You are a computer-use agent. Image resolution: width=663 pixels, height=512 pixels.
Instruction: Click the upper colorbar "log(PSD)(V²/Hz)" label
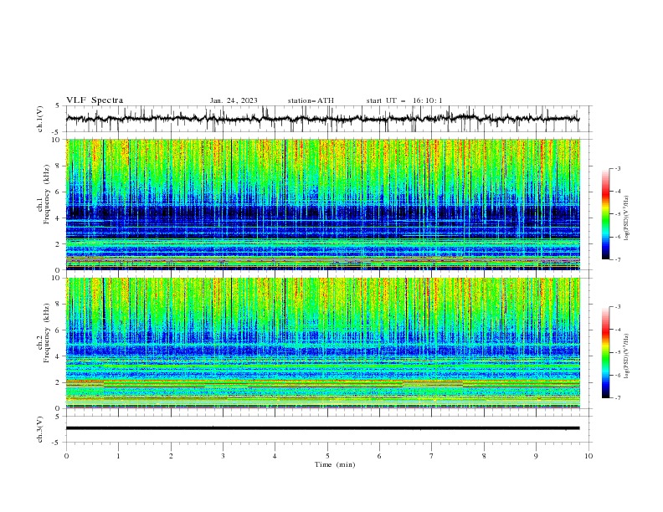pos(626,218)
